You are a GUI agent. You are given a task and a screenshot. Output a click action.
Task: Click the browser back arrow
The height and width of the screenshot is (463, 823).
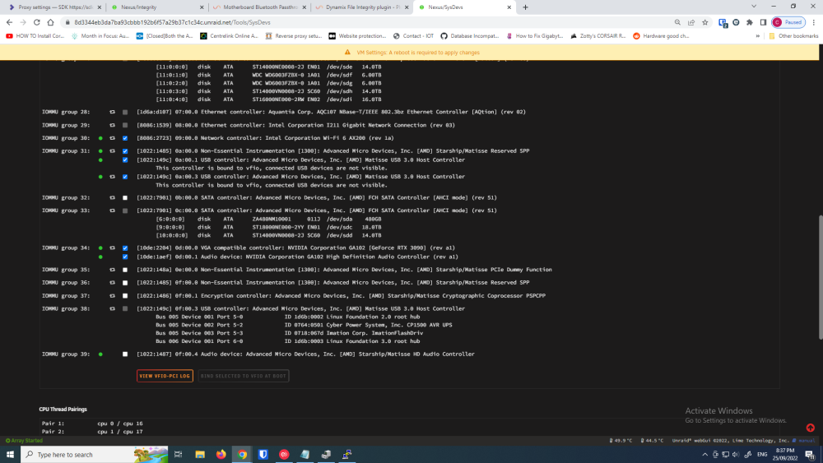(9, 22)
